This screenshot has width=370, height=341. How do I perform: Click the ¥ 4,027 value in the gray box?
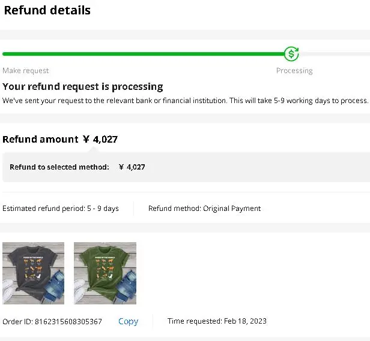coord(132,167)
